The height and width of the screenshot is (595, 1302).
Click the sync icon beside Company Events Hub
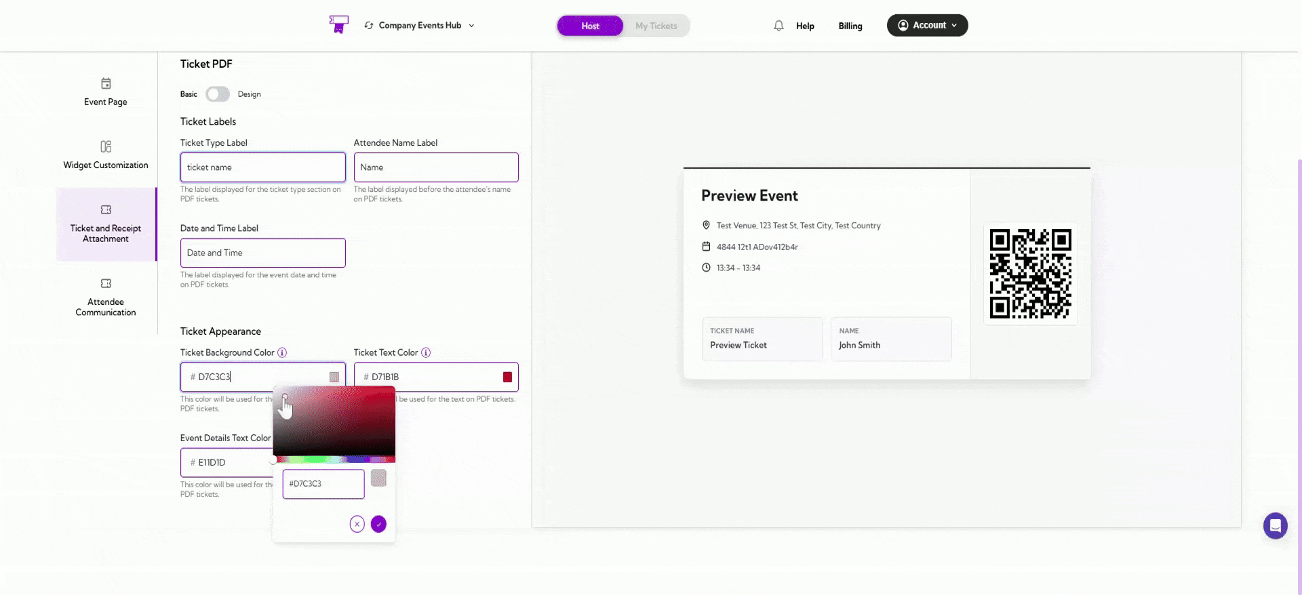369,26
